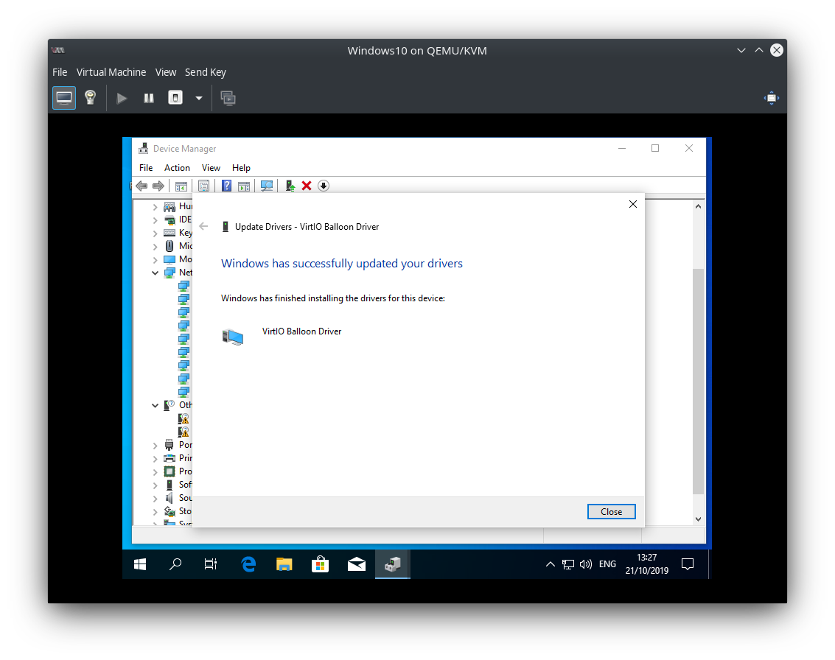The height and width of the screenshot is (660, 835).
Task: Open clock showing 13:27 21/10/2019
Action: [x=646, y=564]
